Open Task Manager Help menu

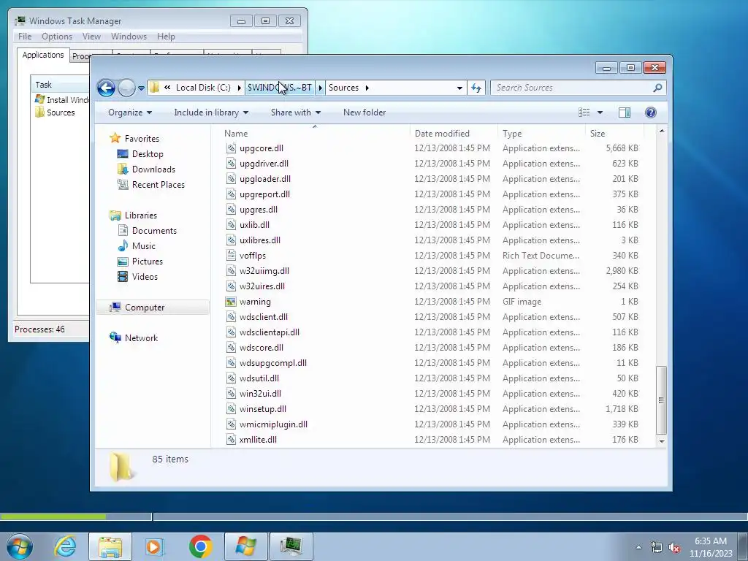166,37
